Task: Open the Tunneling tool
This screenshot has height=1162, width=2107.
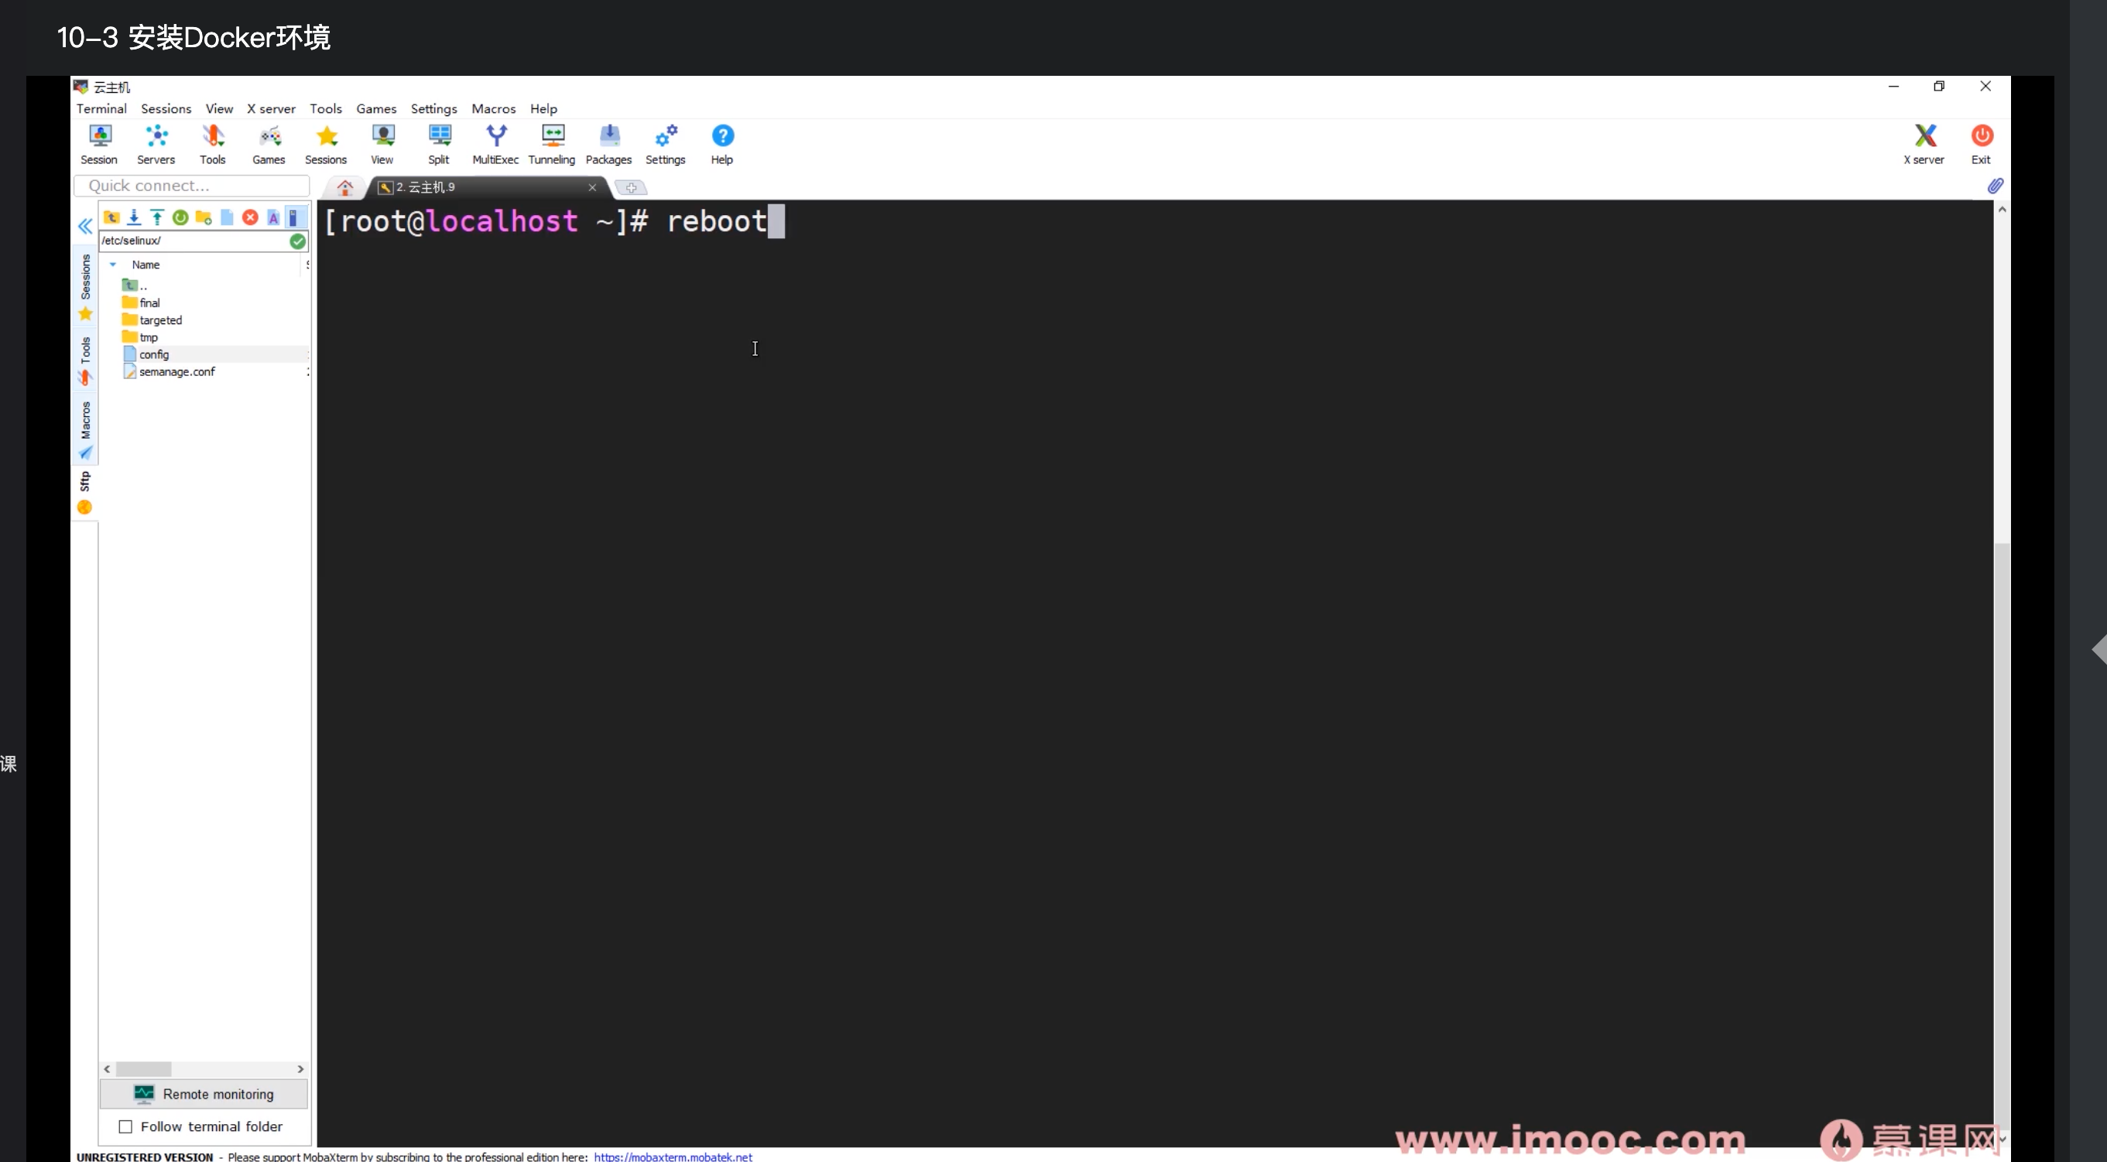Action: click(x=552, y=144)
